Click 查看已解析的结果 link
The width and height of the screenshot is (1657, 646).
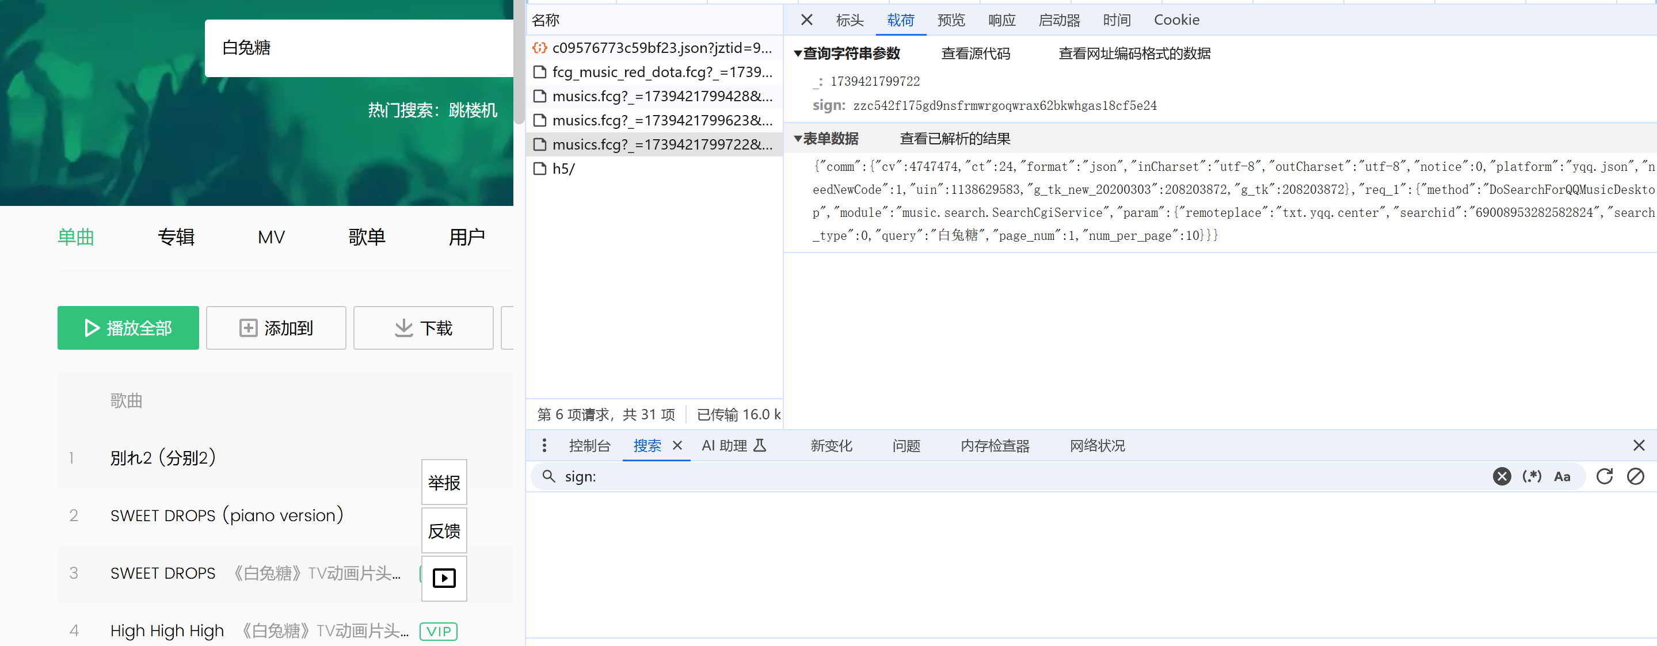click(x=955, y=139)
